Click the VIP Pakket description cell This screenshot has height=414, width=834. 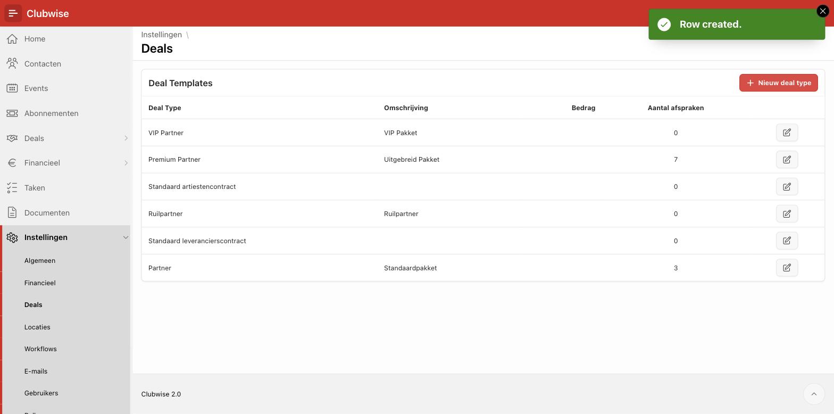(x=401, y=133)
